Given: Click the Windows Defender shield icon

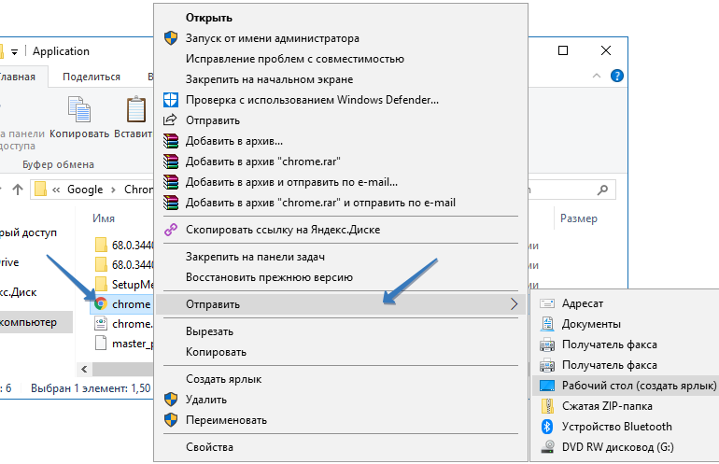Looking at the screenshot, I should point(170,100).
